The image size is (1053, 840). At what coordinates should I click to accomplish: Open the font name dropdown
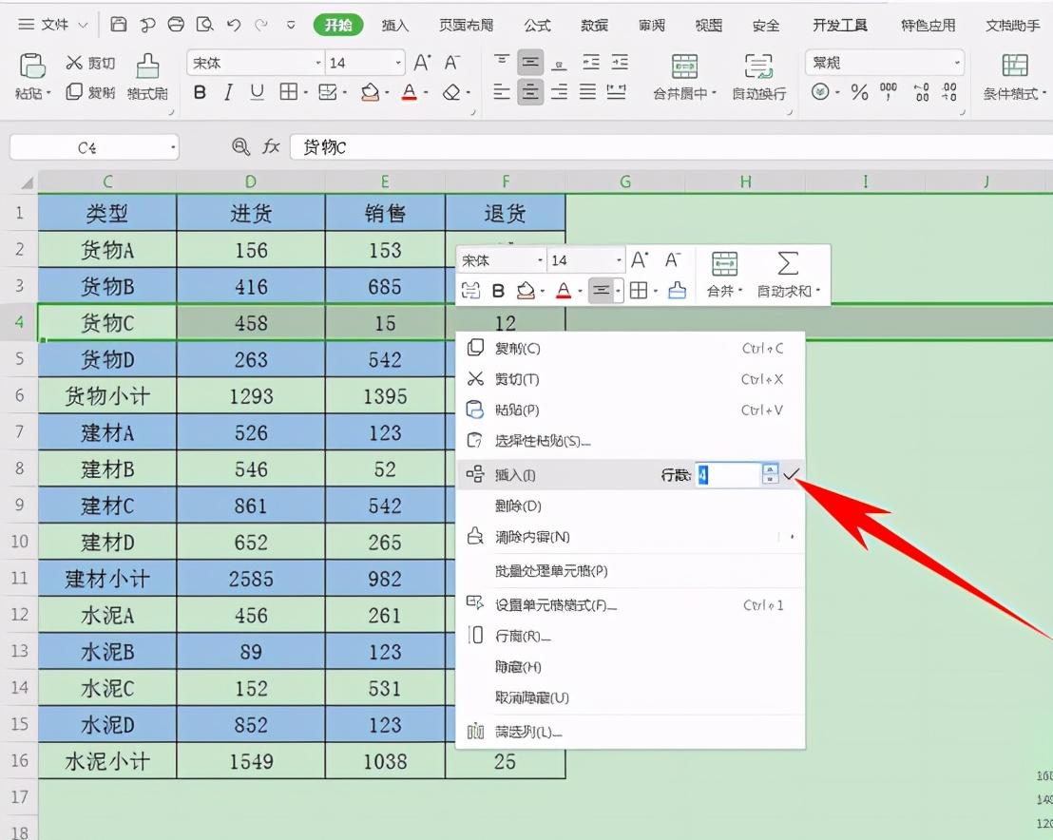coord(252,62)
